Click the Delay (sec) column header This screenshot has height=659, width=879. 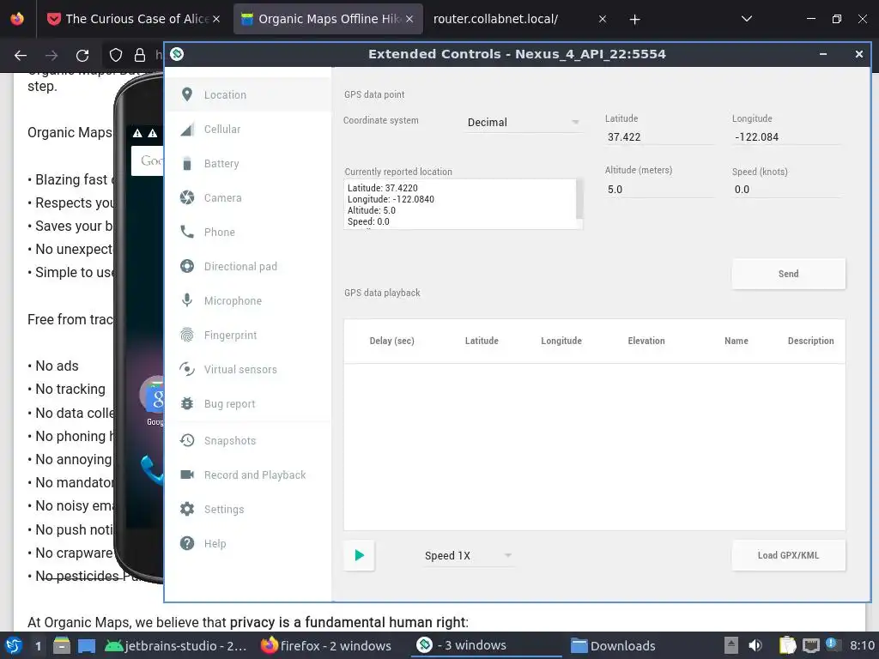(391, 341)
